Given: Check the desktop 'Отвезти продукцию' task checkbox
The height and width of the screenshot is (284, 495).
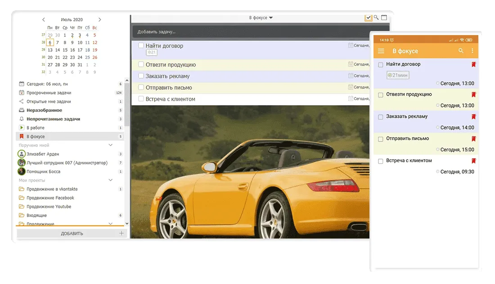Looking at the screenshot, I should click(141, 64).
